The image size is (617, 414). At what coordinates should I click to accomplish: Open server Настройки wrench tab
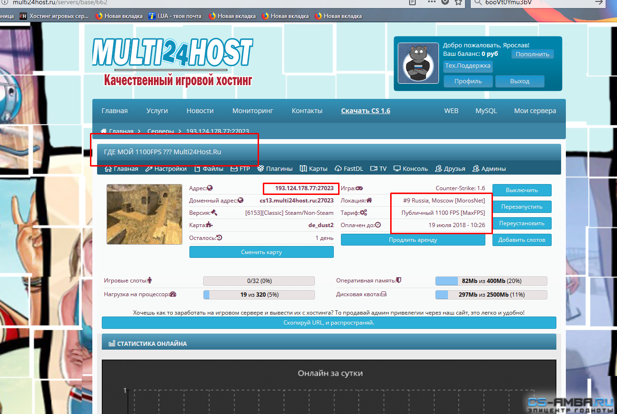(x=166, y=168)
